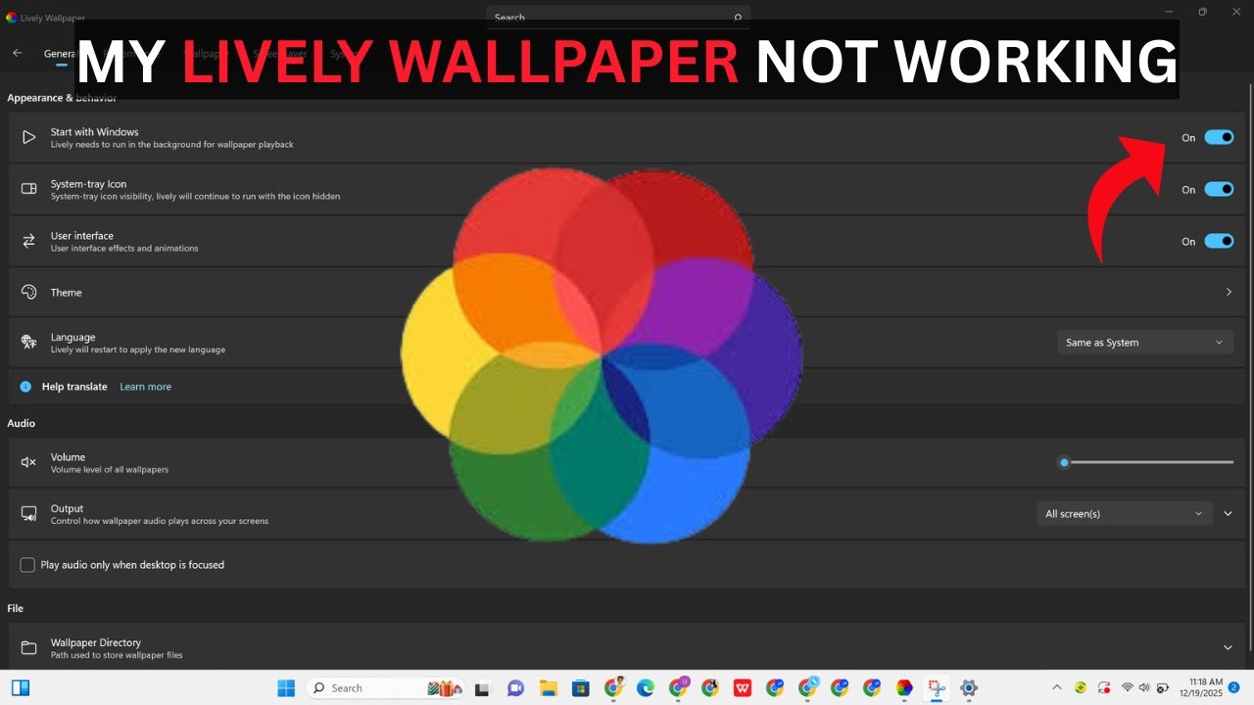Screen dimensions: 1254x705
Task: Select the General settings tab
Action: coord(61,54)
